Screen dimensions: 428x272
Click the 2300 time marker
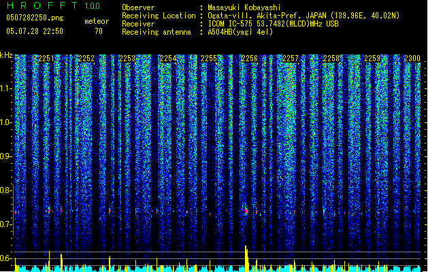tap(412, 58)
